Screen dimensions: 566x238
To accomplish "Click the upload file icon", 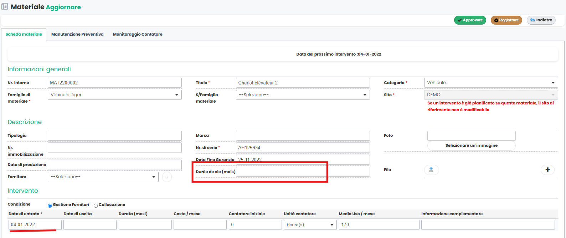I will point(431,170).
